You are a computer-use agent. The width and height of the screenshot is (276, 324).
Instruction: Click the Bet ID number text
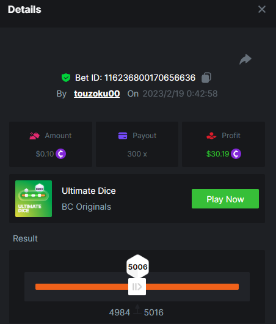[x=150, y=78]
